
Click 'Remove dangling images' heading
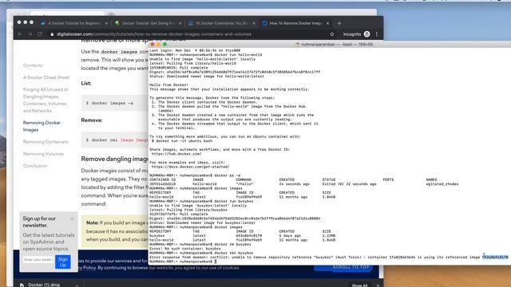coord(114,159)
